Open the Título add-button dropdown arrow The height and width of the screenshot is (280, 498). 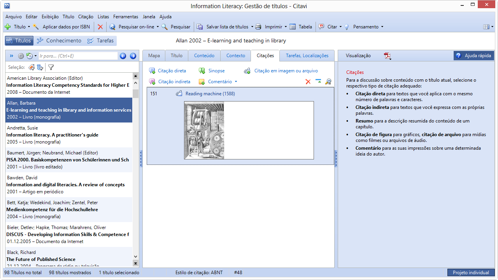click(29, 27)
